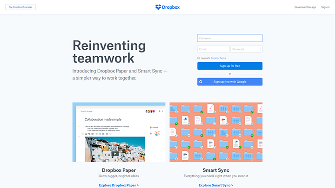This screenshot has height=188, width=335.
Task: Click the Full name input field
Action: click(230, 38)
